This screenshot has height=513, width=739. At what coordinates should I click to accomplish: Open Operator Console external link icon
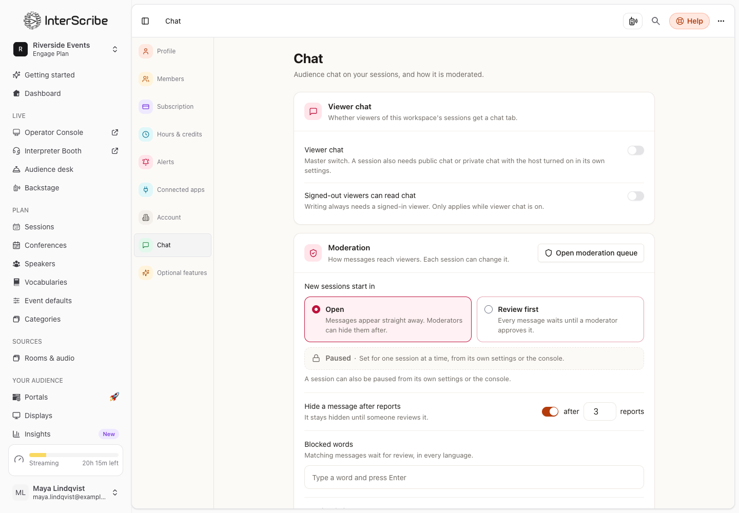click(x=115, y=132)
